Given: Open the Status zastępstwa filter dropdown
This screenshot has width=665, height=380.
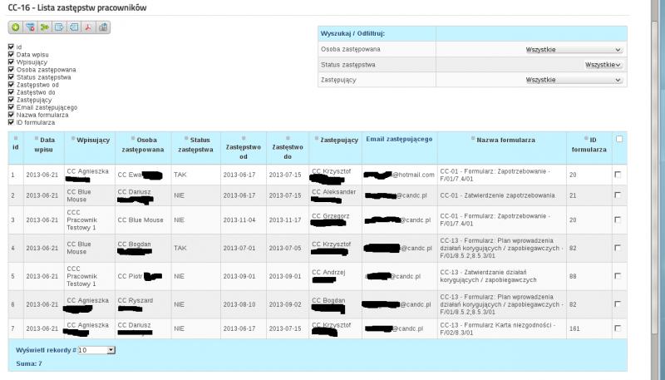Looking at the screenshot, I should click(603, 65).
